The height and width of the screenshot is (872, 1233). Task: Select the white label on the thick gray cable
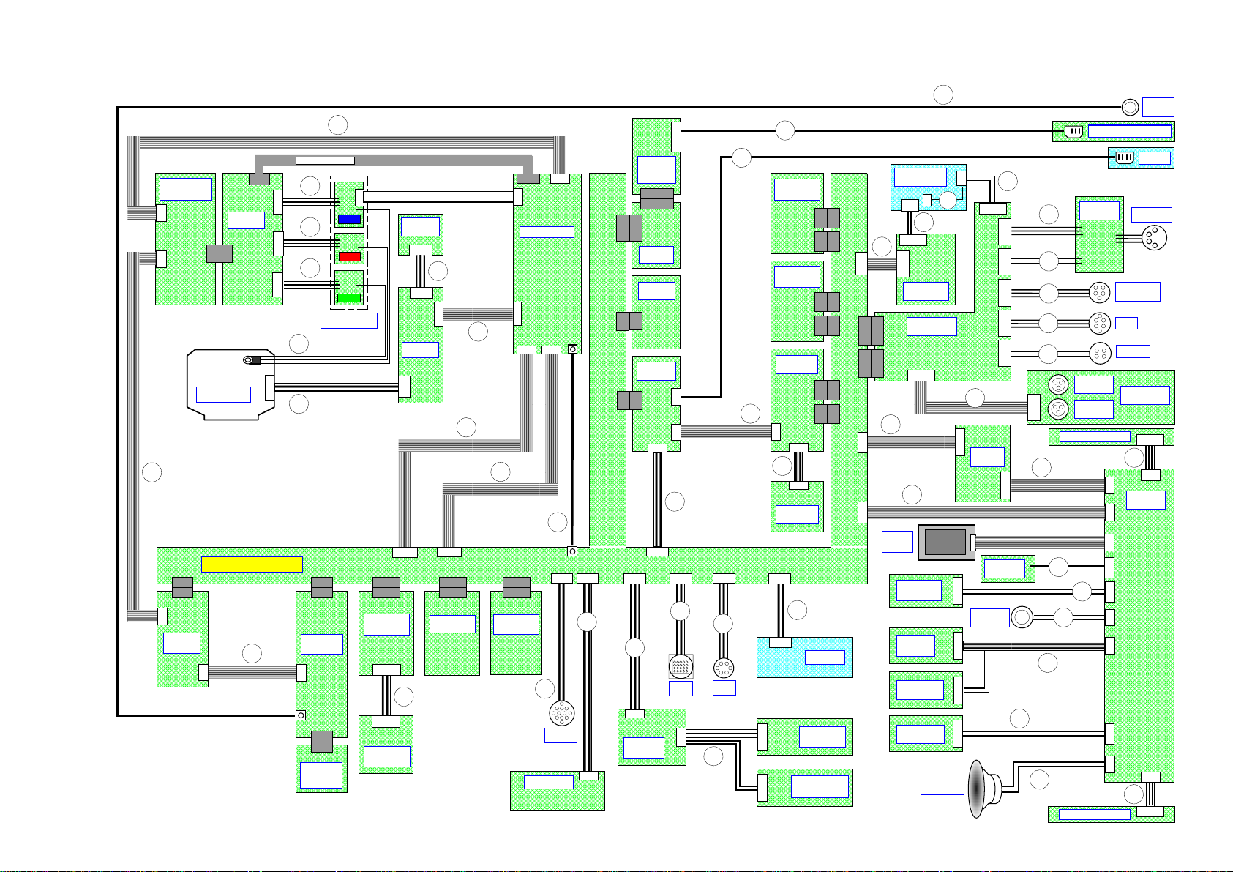(325, 160)
